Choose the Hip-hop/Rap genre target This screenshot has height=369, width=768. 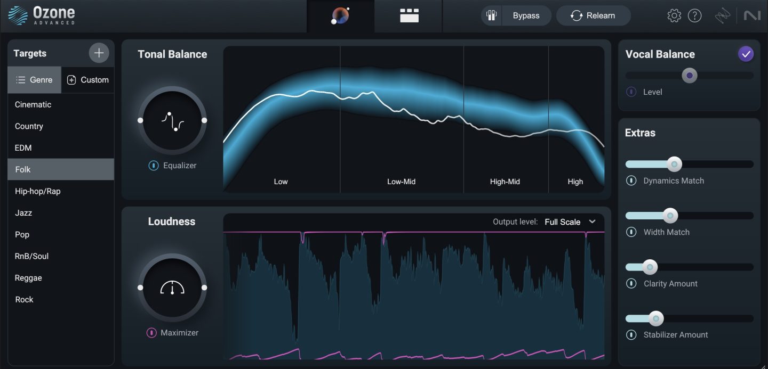click(38, 191)
